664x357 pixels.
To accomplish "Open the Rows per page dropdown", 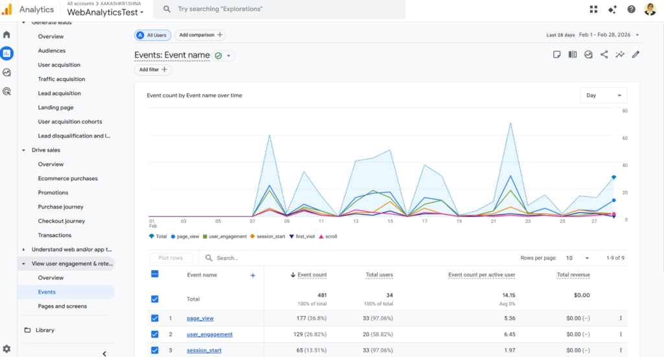I will coord(577,258).
